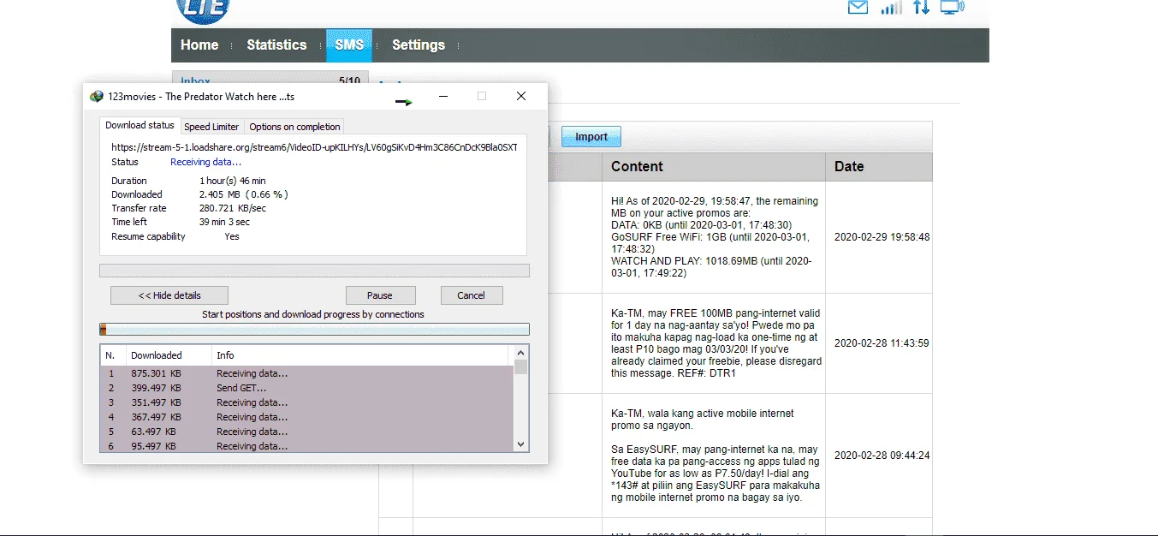Click the date 2020-02-28 11:43:59
This screenshot has height=536, width=1158.
[882, 343]
